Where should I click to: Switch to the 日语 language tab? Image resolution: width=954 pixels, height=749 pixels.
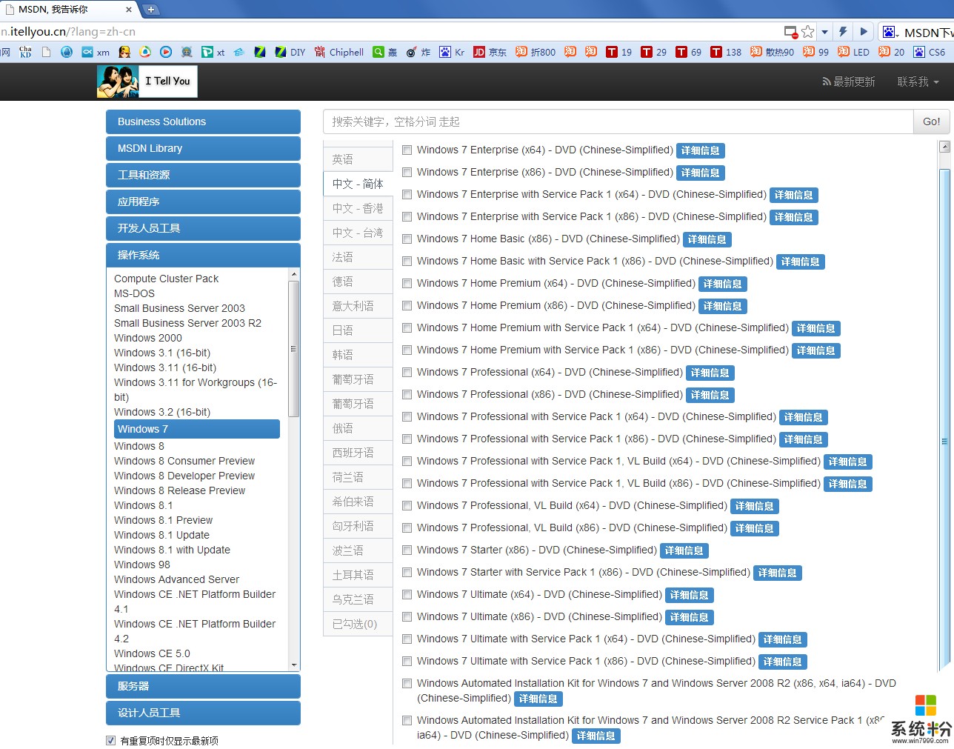(x=358, y=330)
